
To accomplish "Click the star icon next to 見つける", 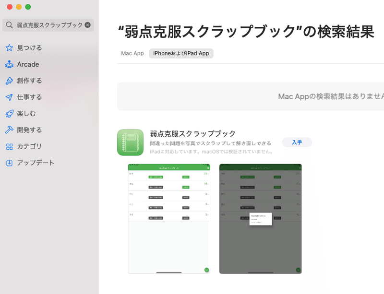I will coord(9,48).
